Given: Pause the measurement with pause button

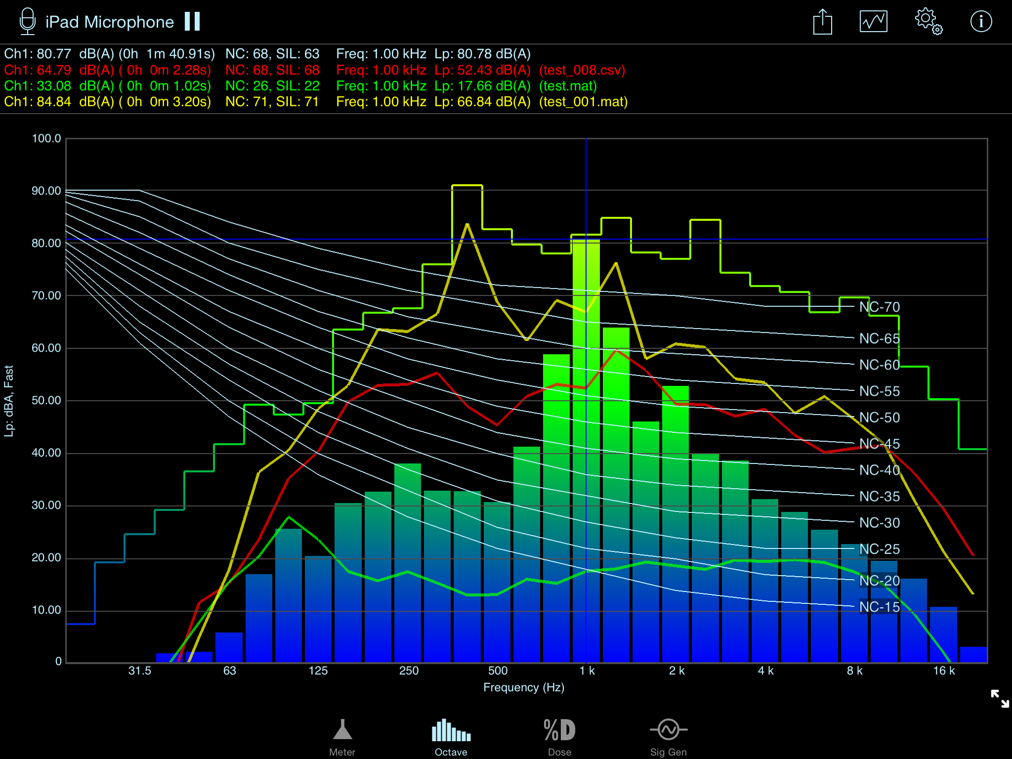Looking at the screenshot, I should pyautogui.click(x=192, y=22).
